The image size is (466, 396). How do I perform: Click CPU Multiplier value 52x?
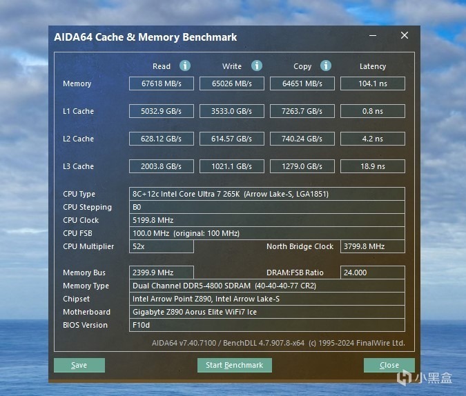(x=162, y=246)
